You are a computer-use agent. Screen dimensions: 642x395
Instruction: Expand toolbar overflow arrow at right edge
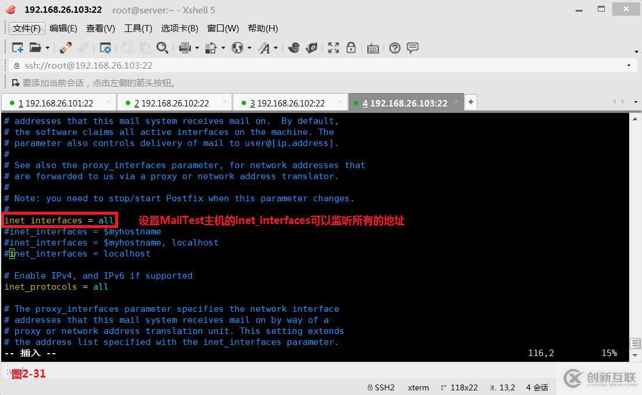(636, 52)
